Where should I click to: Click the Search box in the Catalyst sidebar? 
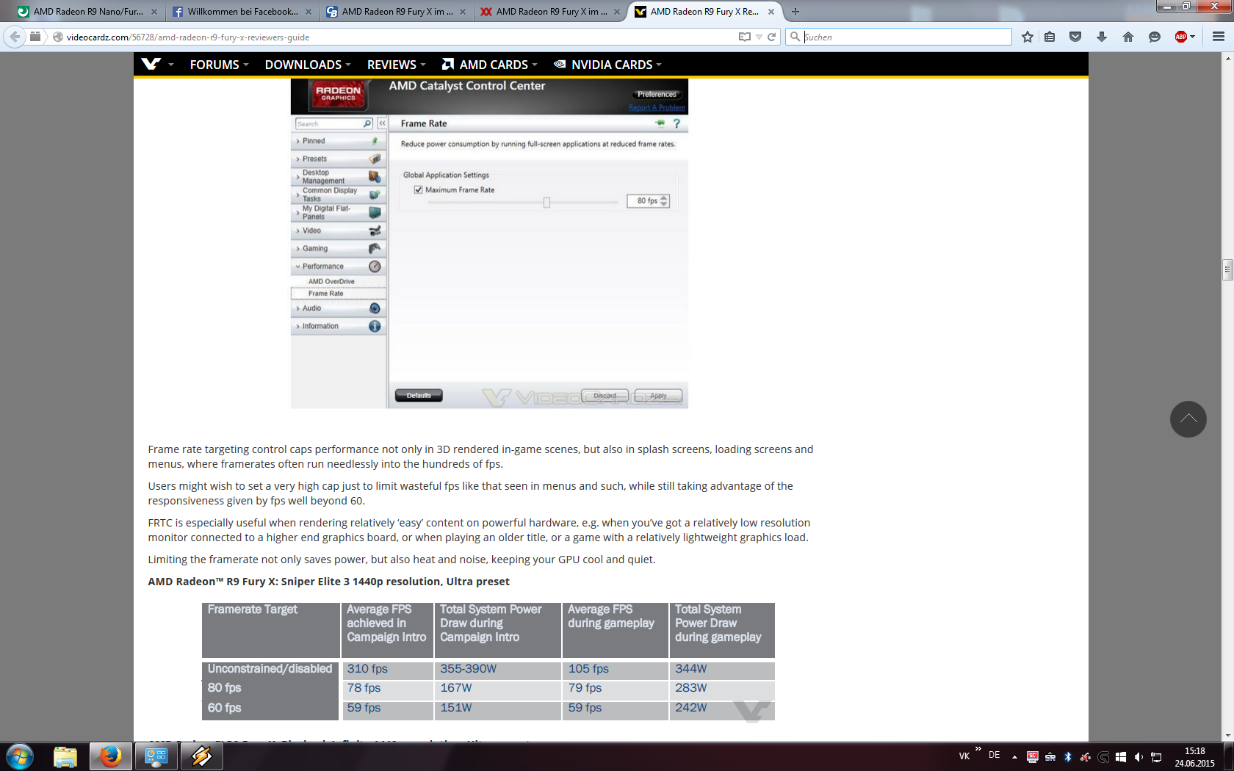(x=334, y=123)
